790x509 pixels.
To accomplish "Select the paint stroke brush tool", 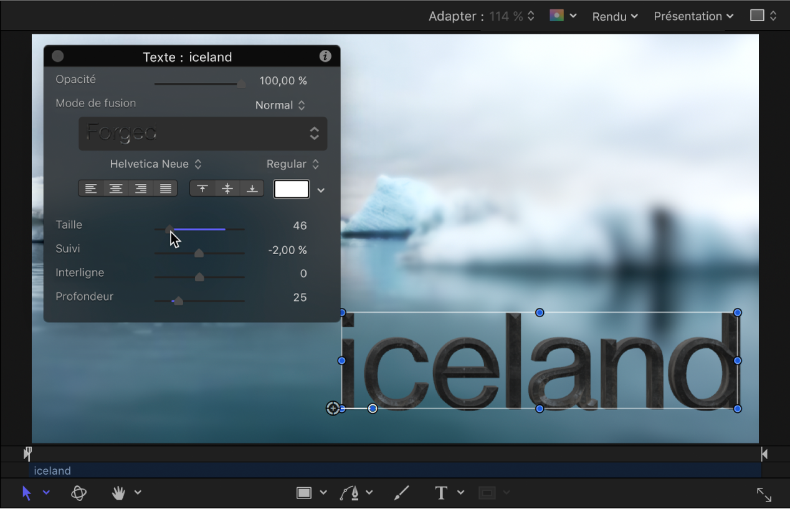I will (x=401, y=493).
